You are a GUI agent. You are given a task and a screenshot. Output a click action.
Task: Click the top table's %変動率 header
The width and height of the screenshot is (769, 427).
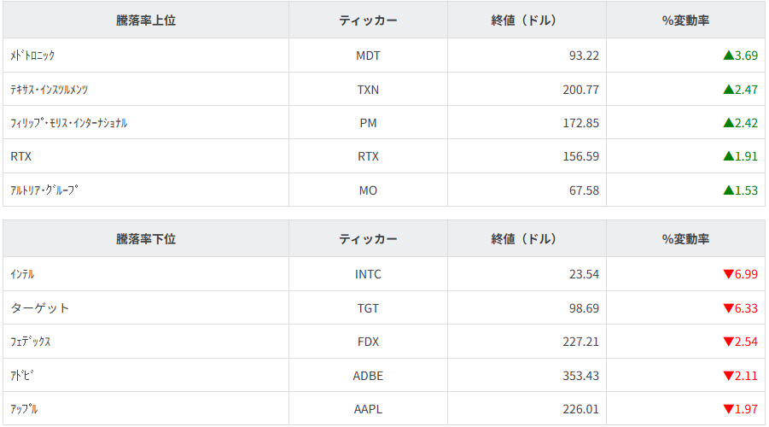pos(685,20)
